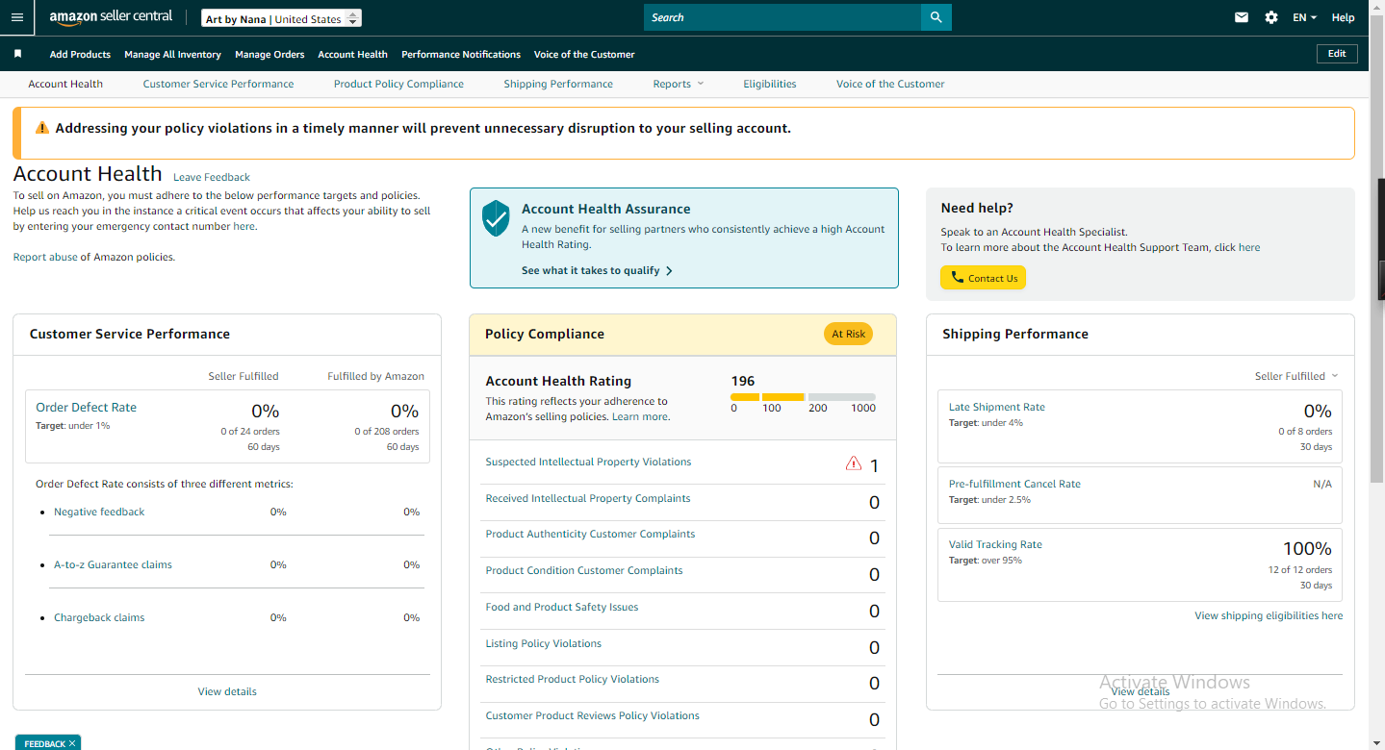Open Product Condition Customer Complaints
1385x750 pixels.
(584, 570)
